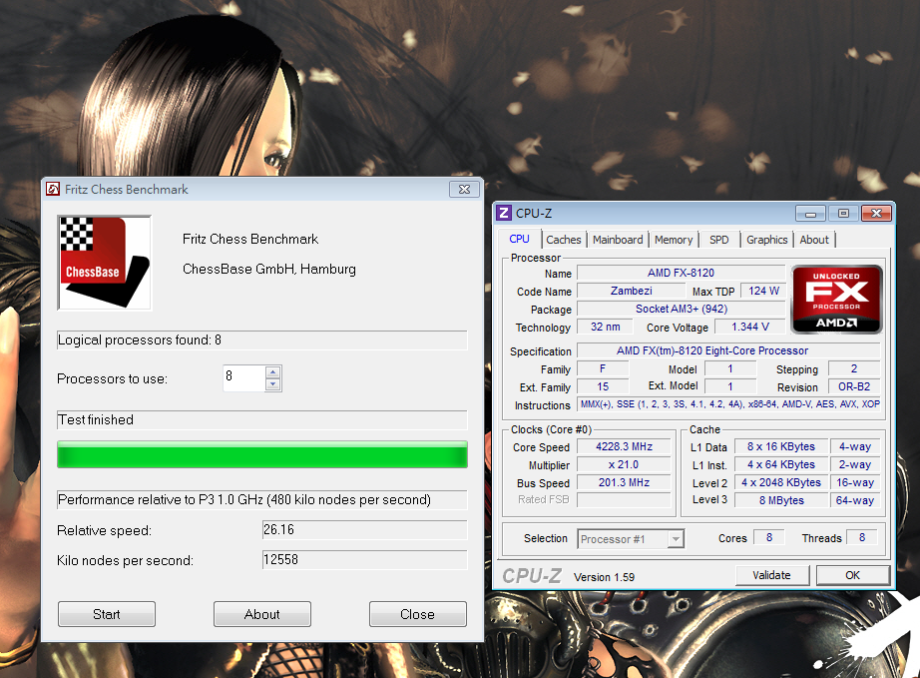Minimize the CPU-Z window
The width and height of the screenshot is (920, 678).
810,213
